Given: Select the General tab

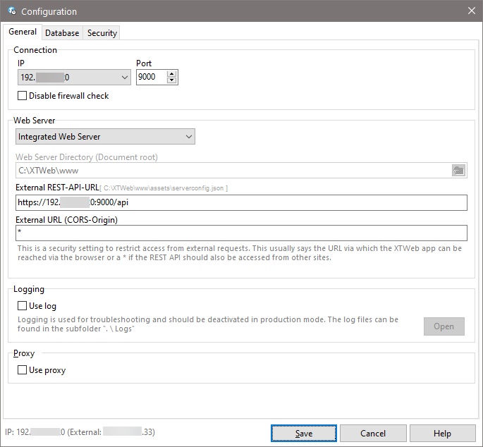Looking at the screenshot, I should coord(23,32).
